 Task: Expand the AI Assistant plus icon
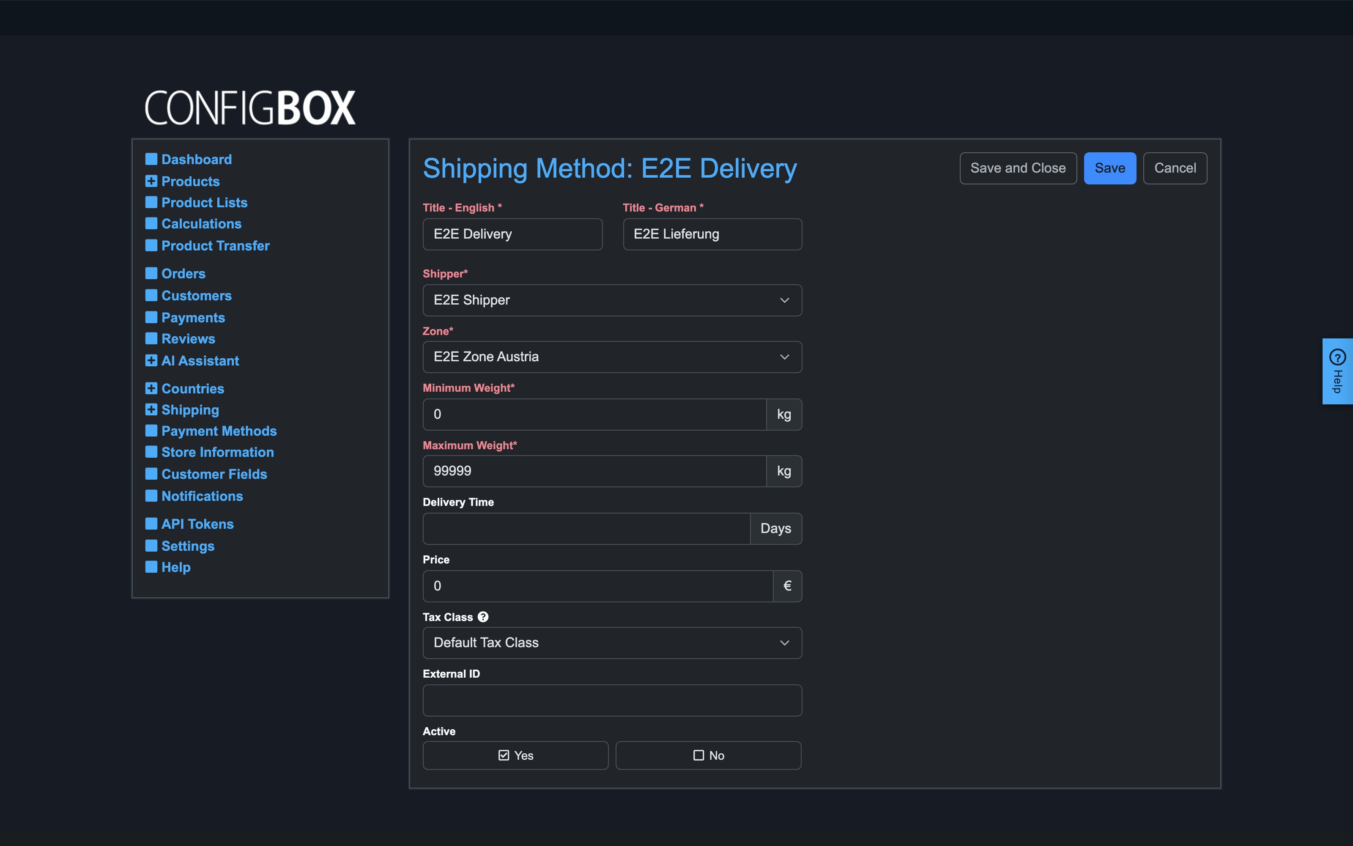tap(151, 360)
